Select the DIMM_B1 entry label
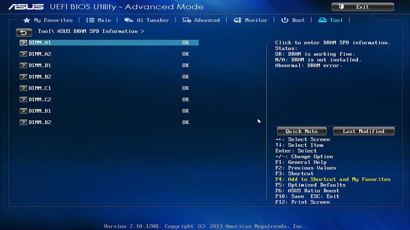The width and height of the screenshot is (410, 230). pos(40,65)
